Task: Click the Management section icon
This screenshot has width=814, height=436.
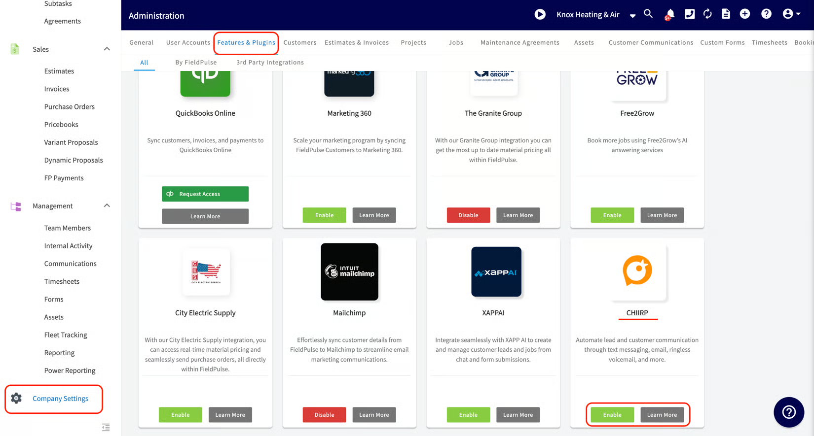Action: 16,206
